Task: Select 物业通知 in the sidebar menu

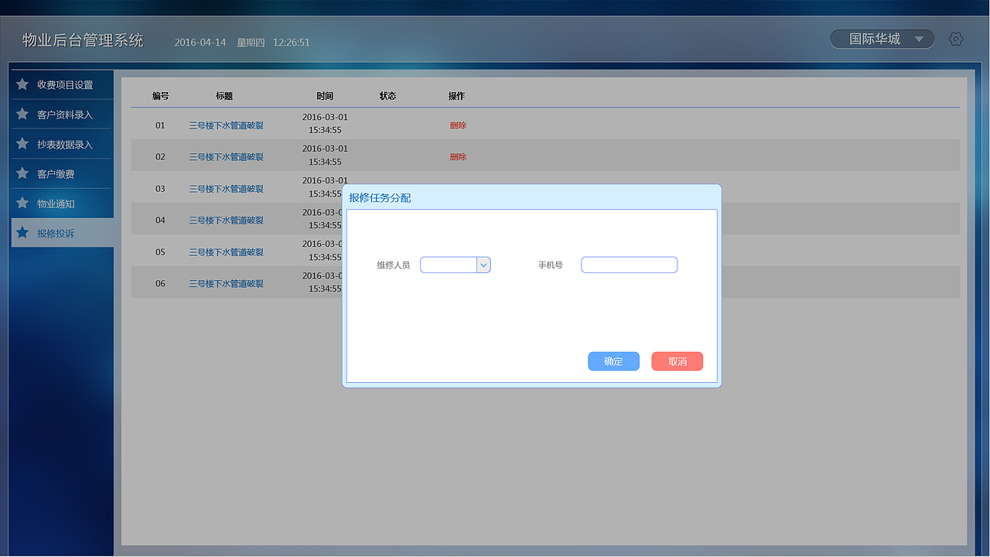Action: click(x=56, y=203)
